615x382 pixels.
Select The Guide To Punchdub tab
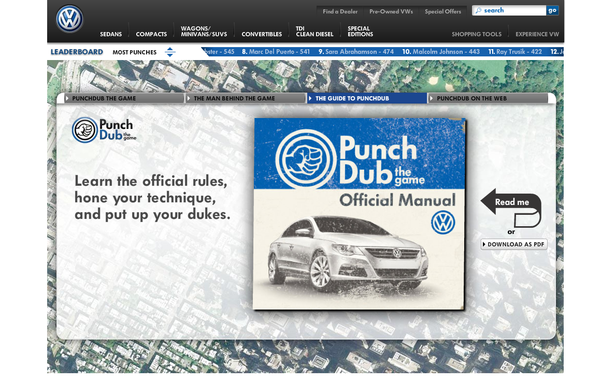[x=367, y=98]
